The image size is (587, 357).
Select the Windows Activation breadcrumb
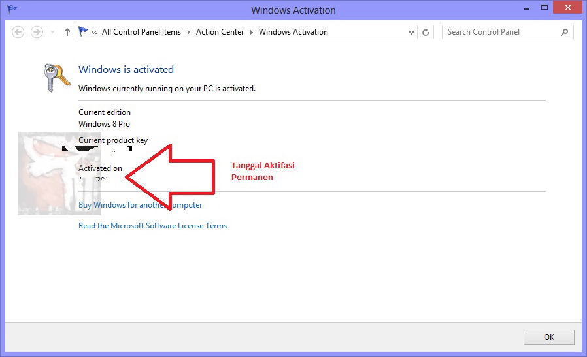pyautogui.click(x=293, y=32)
